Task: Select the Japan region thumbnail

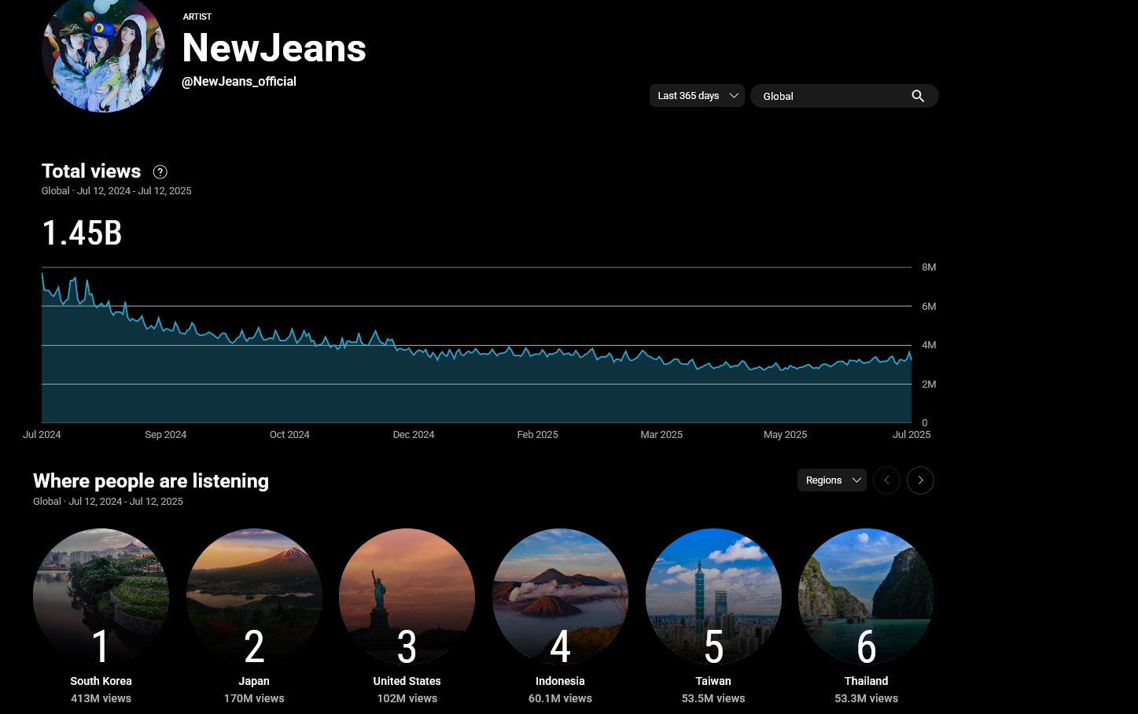Action: tap(254, 596)
